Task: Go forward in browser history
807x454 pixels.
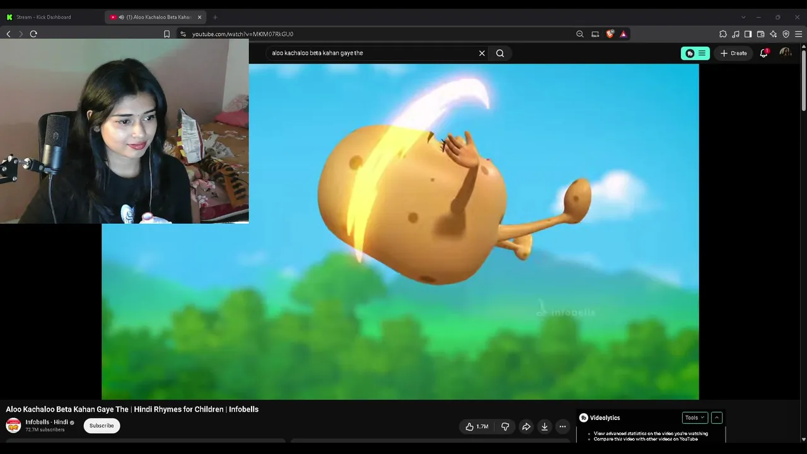Action: 21,34
